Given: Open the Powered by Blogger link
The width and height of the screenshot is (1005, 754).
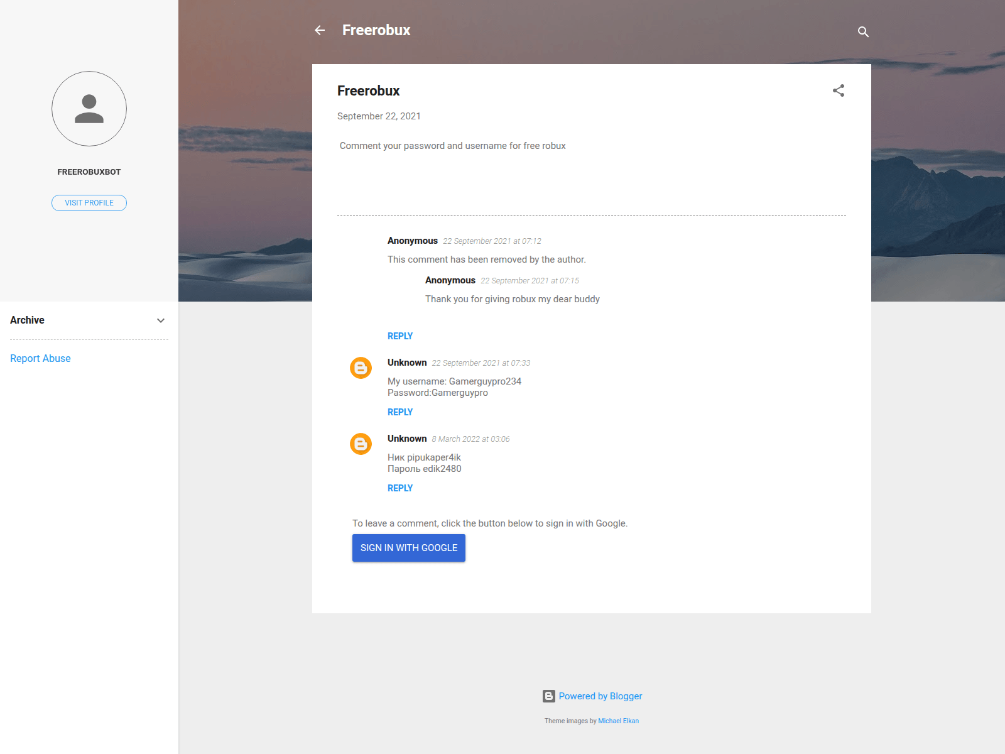Looking at the screenshot, I should click(x=600, y=696).
